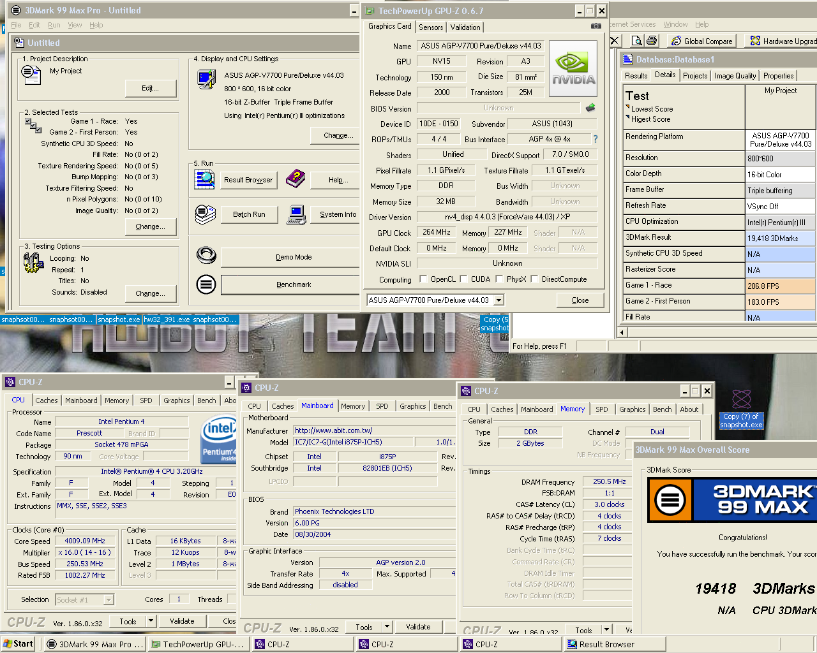
Task: Click the Result Browser button
Action: coord(248,180)
